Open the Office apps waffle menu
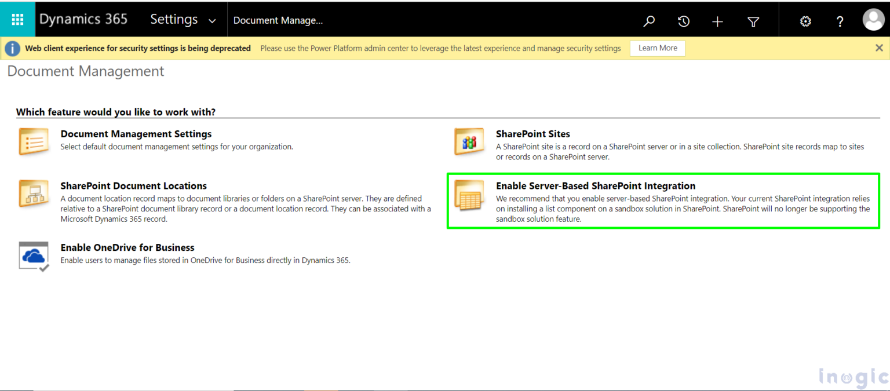 (17, 19)
